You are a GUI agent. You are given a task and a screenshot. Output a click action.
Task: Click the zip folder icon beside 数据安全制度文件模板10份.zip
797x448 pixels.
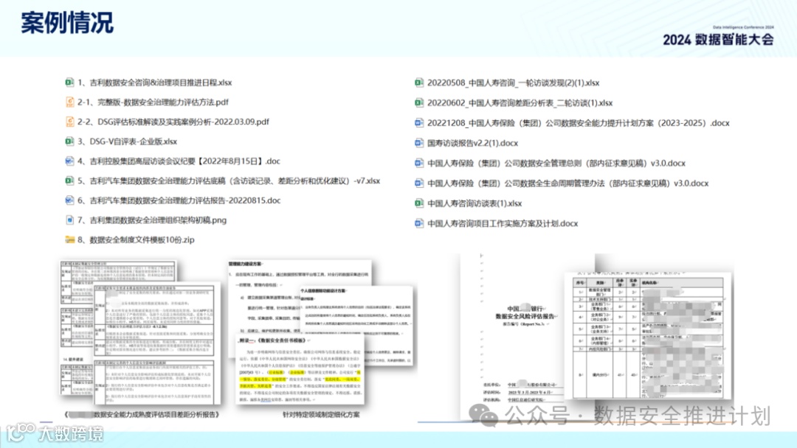click(x=69, y=239)
